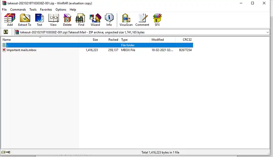Viewport: 273px width, 157px height.
Task: Click the 18-02-2021 modified date cell
Action: point(162,50)
